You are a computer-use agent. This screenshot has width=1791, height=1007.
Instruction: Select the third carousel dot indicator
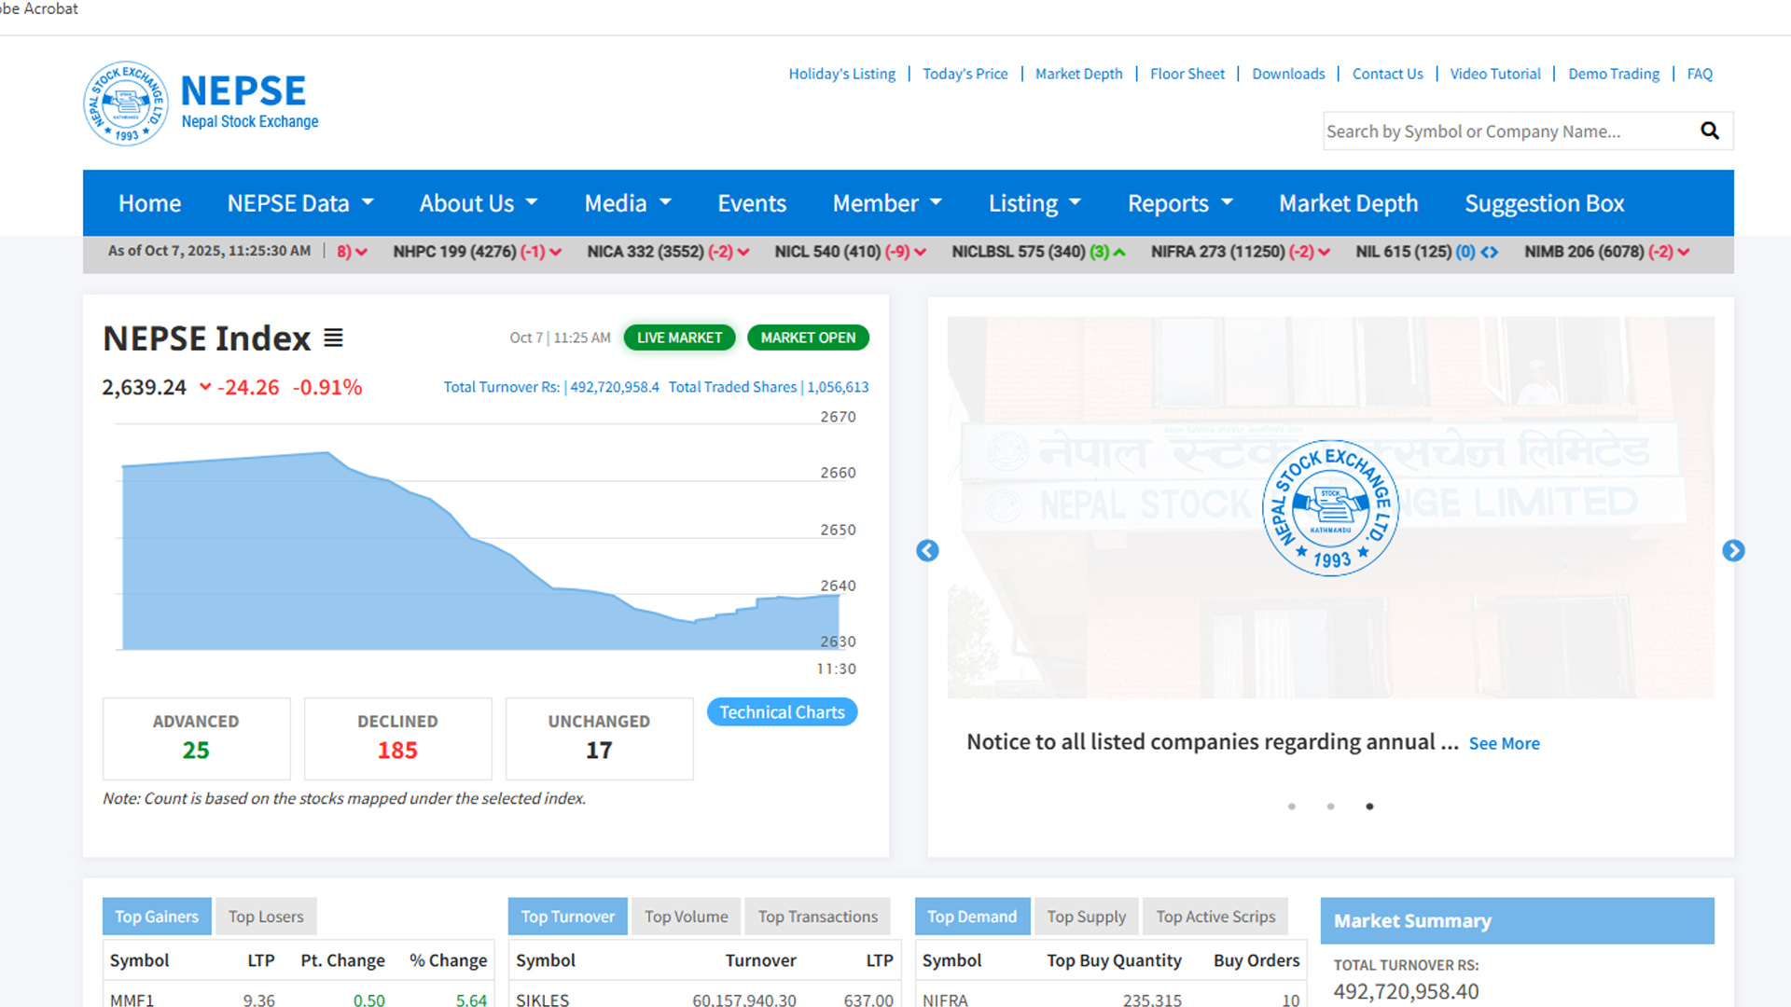(1369, 807)
